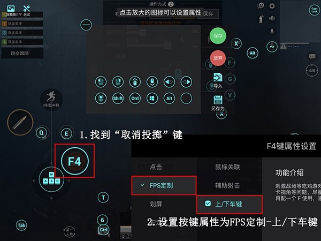The image size is (321, 241).
Task: Select the 划屏 option
Action: 156,204
